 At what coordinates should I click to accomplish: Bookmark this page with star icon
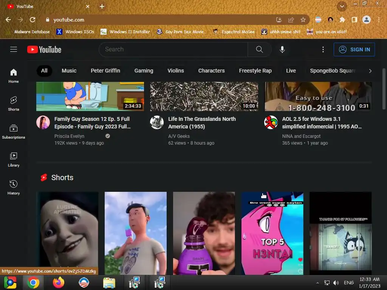tap(303, 20)
